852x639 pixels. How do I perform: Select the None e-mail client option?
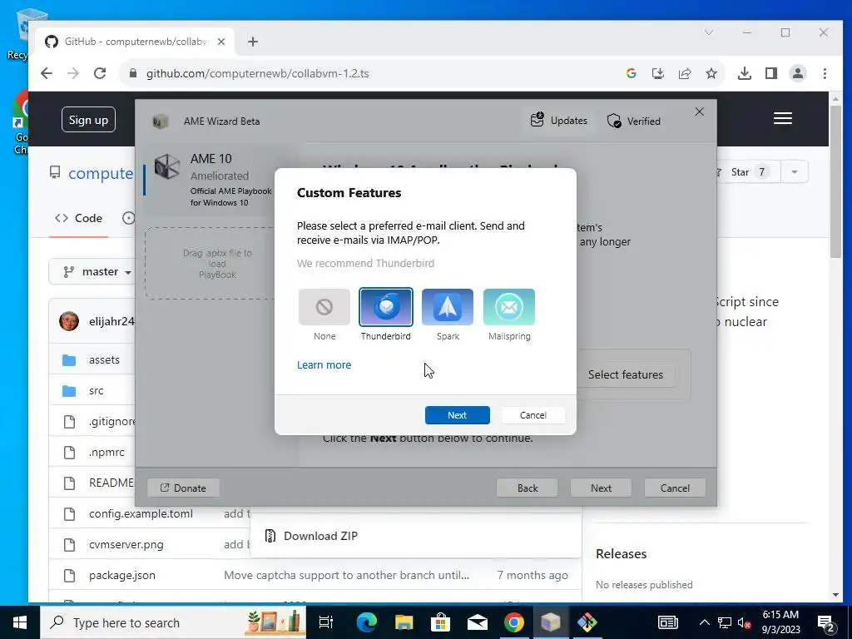tap(324, 307)
